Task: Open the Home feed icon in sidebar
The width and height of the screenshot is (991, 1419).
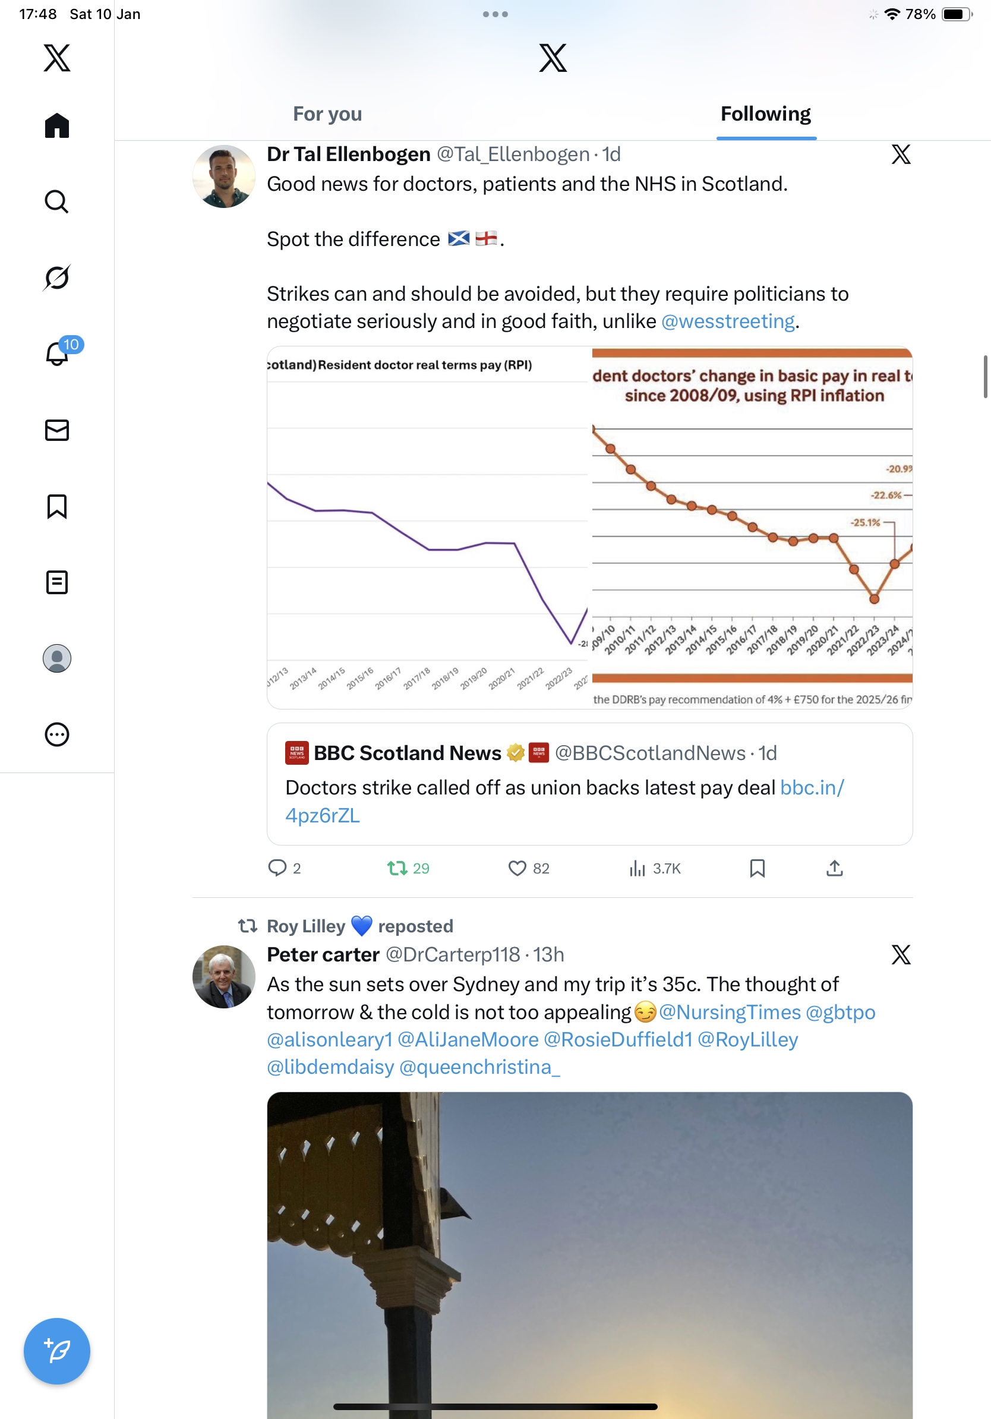Action: point(57,126)
